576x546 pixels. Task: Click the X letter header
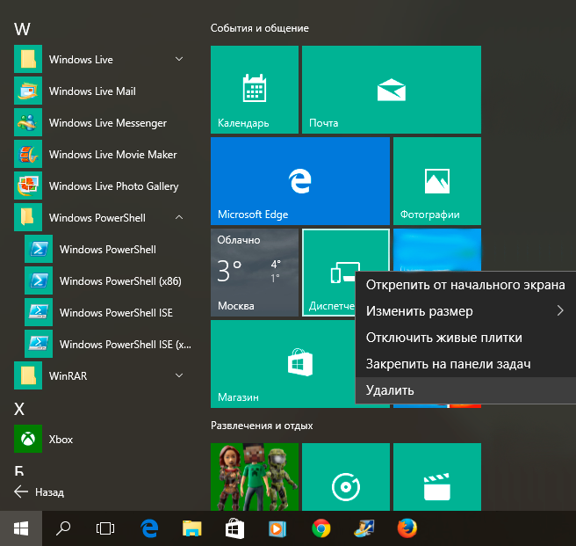tap(19, 409)
